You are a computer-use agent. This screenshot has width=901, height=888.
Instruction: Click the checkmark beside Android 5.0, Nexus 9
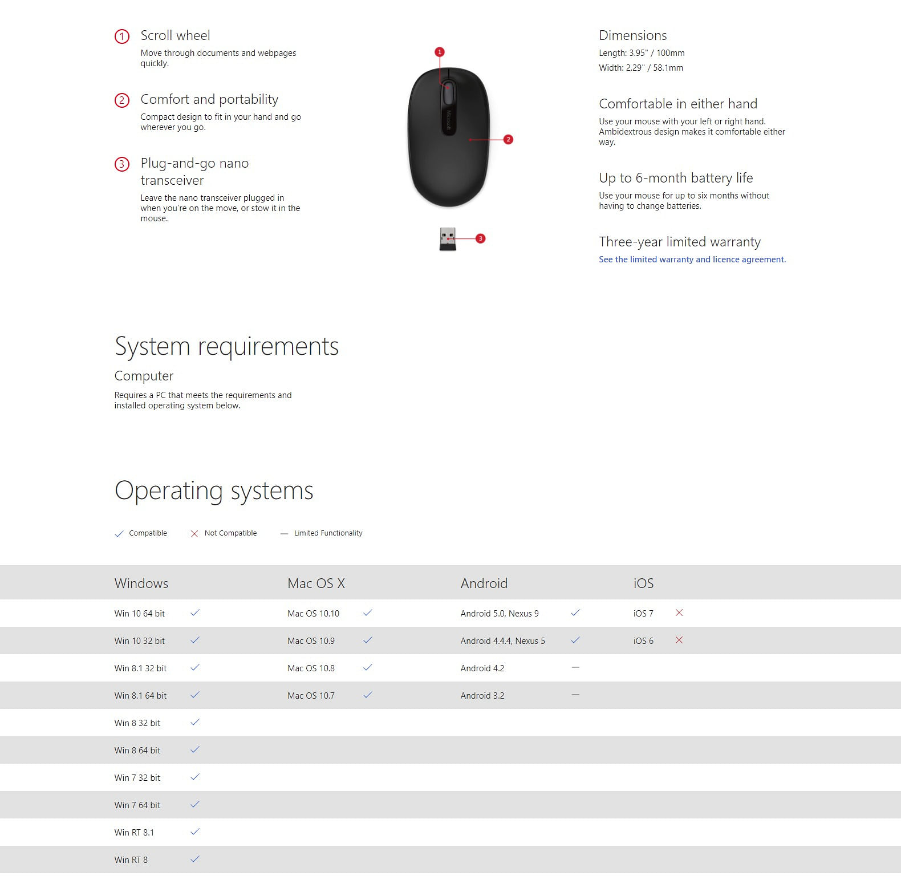(575, 613)
